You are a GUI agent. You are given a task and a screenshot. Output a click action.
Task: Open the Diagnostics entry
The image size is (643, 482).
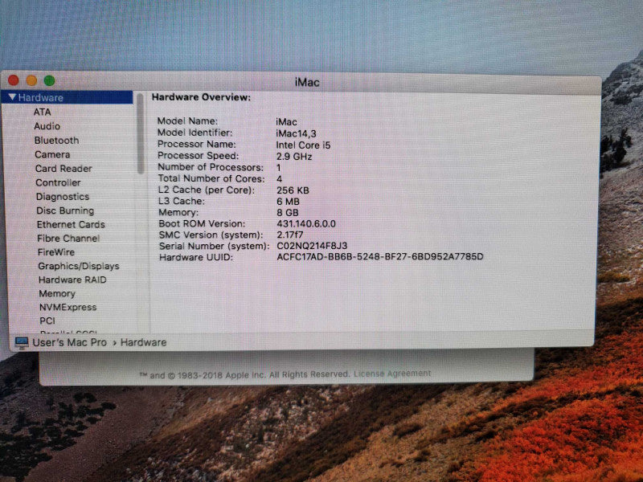63,196
